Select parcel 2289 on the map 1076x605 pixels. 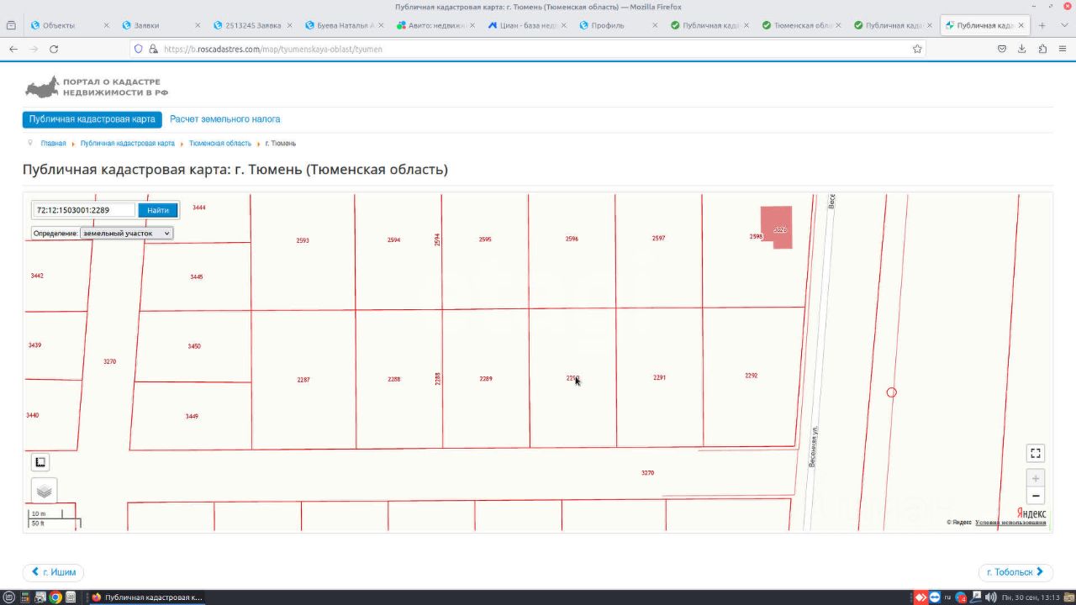tap(486, 379)
